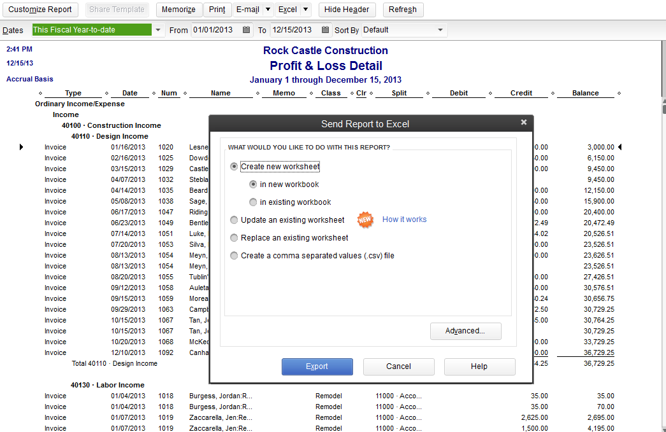Viewport: 666px width, 432px height.
Task: Select Replace an existing worksheet
Action: pos(234,238)
